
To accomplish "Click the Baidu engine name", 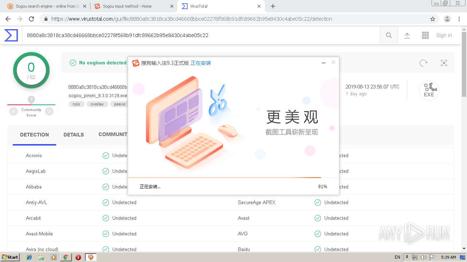I will (244, 249).
